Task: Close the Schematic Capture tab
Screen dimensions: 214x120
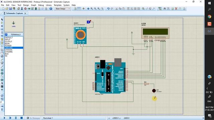Action: [x=25, y=13]
